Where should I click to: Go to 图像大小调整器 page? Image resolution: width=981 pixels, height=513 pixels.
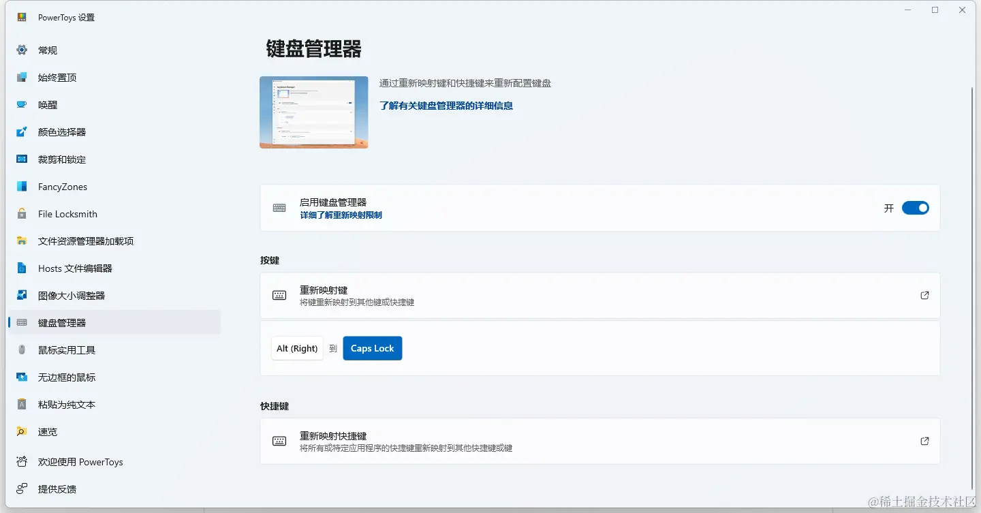(114, 296)
